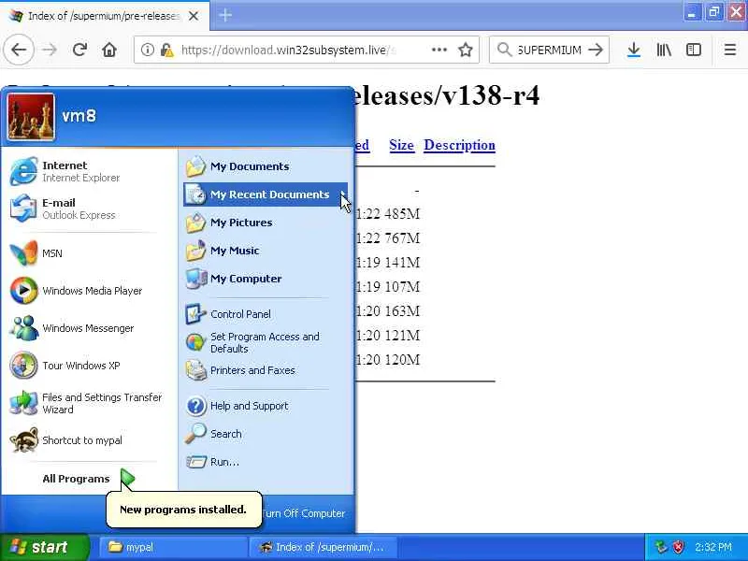Switch to Index of /supermium taskbar button
Image resolution: width=748 pixels, height=561 pixels.
[323, 547]
